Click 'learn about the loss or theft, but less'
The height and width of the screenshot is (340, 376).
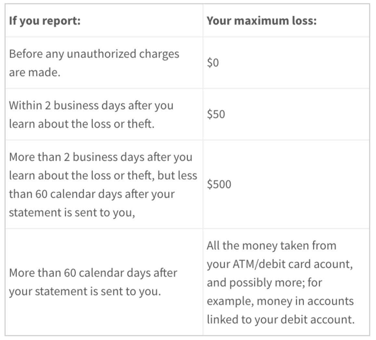pyautogui.click(x=103, y=176)
